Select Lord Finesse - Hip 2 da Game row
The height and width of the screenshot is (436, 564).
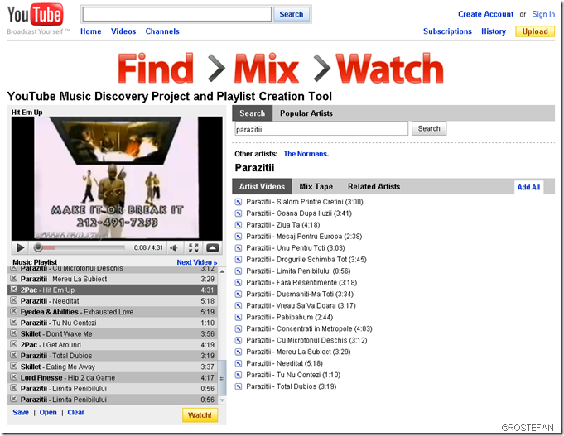click(113, 378)
